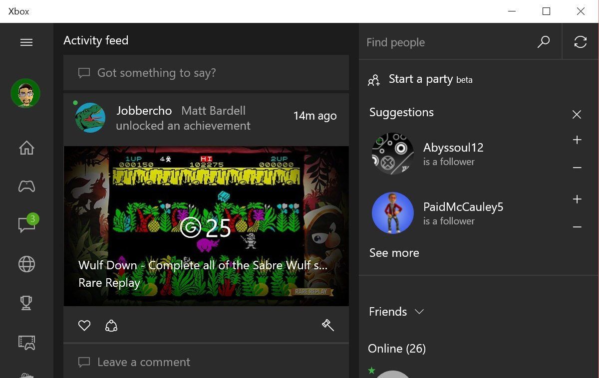Start a search with the magnifier icon
This screenshot has width=599, height=378.
point(543,42)
